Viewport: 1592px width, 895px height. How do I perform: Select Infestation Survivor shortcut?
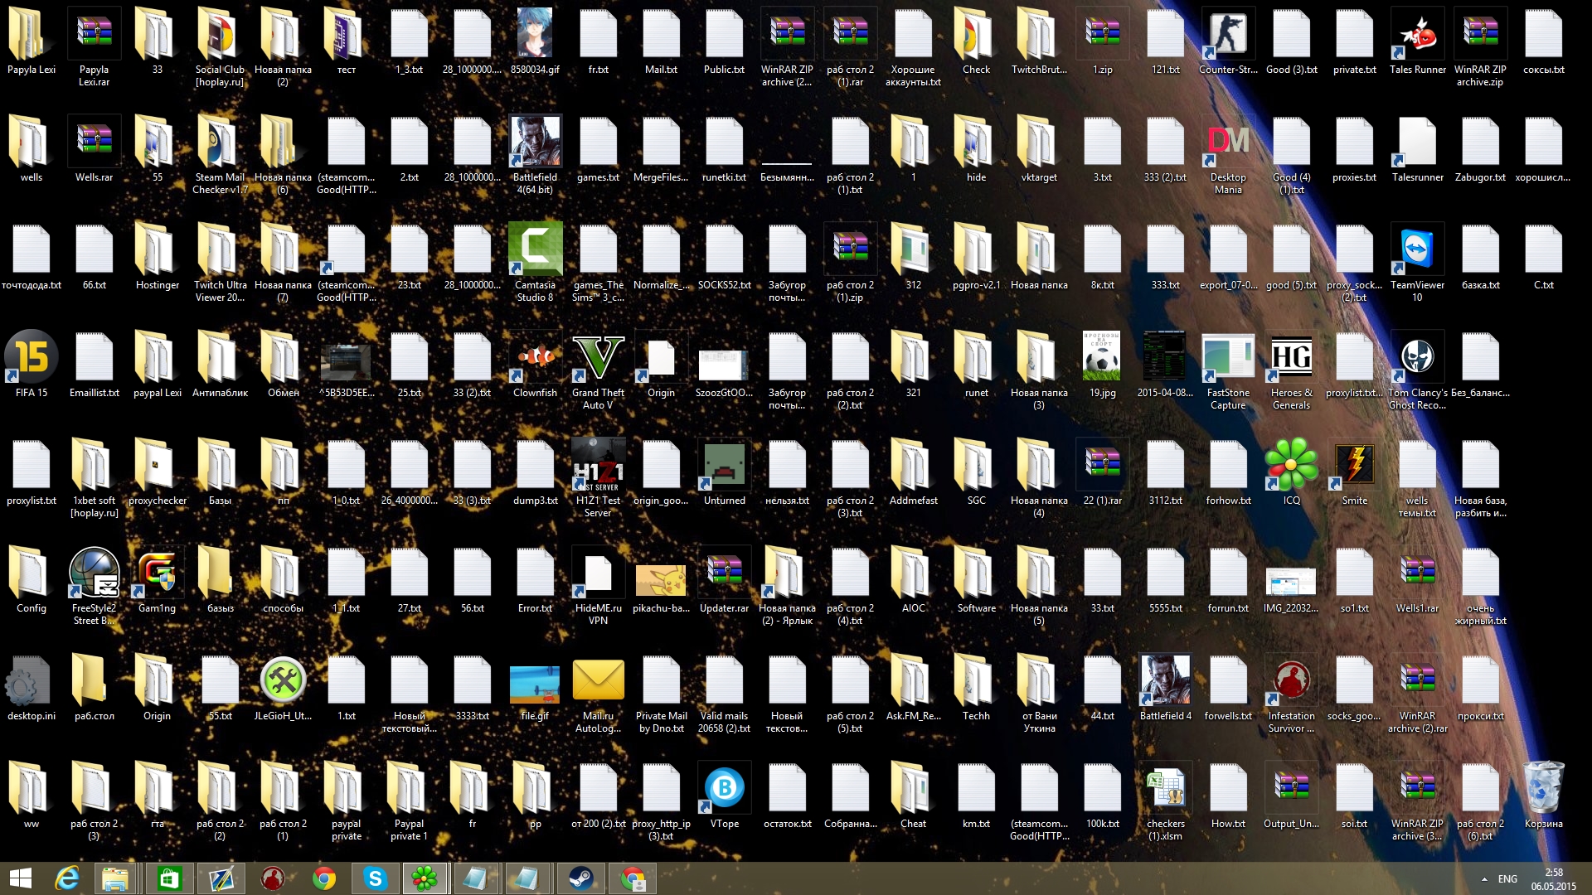[1292, 680]
